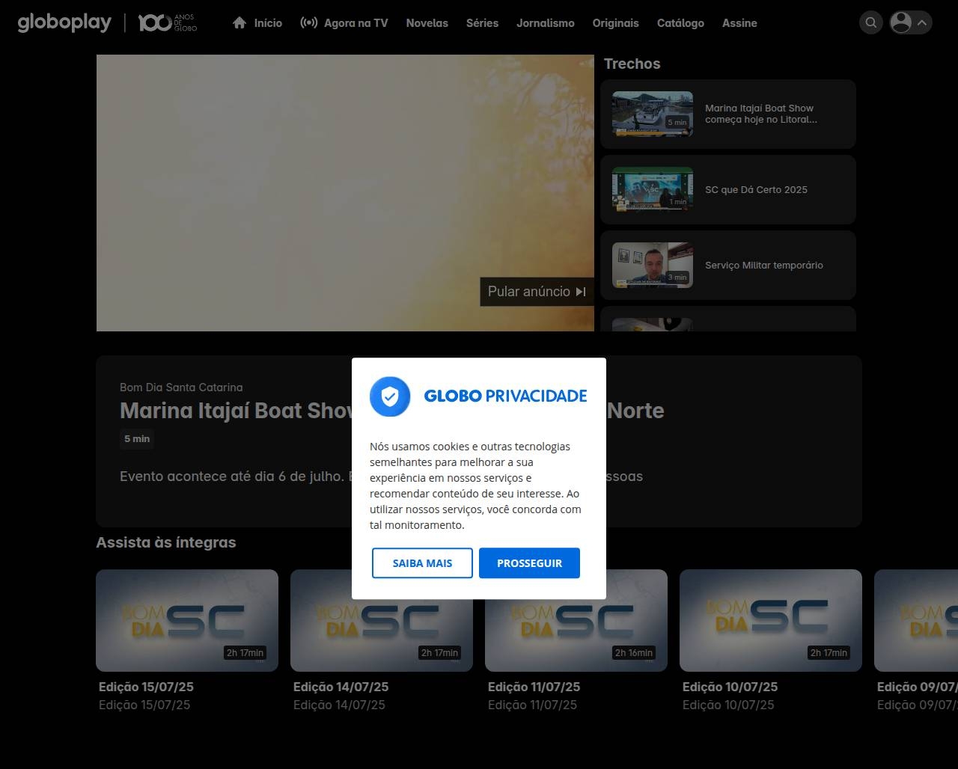Open the Jornalismo menu
Image resolution: width=958 pixels, height=769 pixels.
545,23
